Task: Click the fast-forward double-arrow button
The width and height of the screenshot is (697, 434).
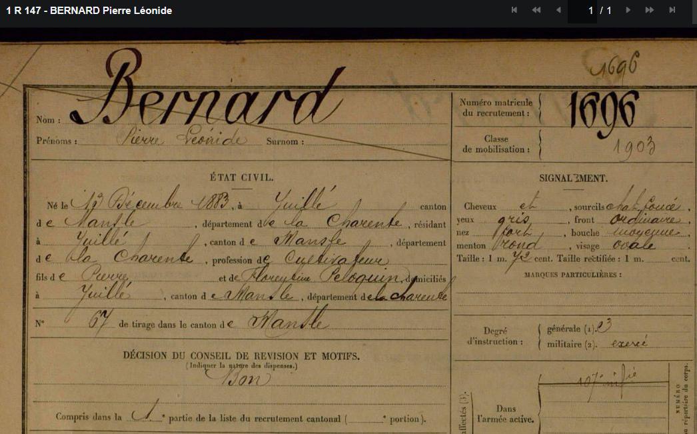Action: (649, 10)
